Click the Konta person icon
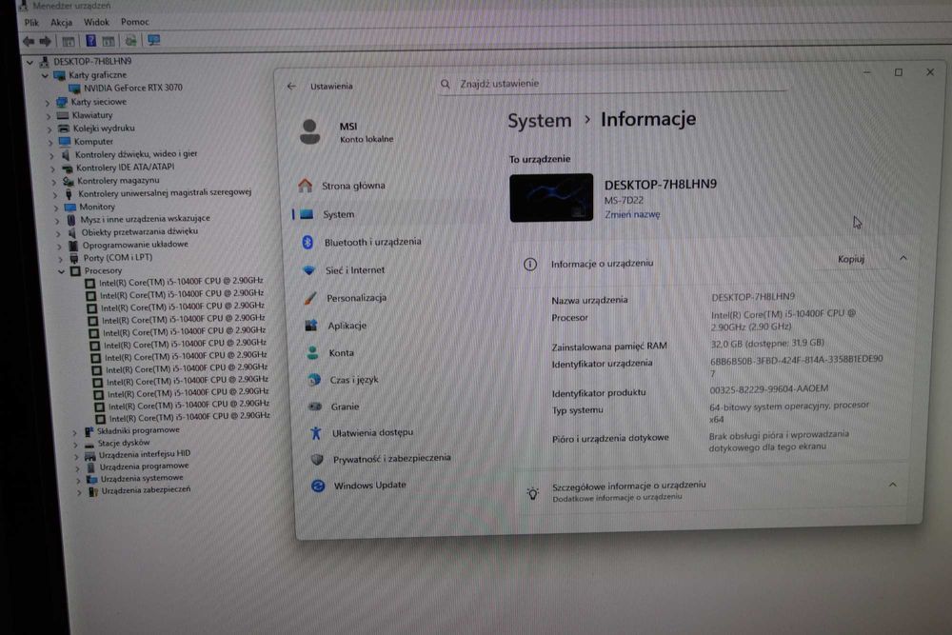Viewport: 952px width, 635px height. click(x=312, y=352)
